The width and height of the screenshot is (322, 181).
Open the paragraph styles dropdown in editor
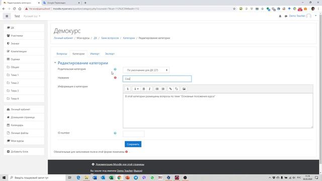point(136,89)
